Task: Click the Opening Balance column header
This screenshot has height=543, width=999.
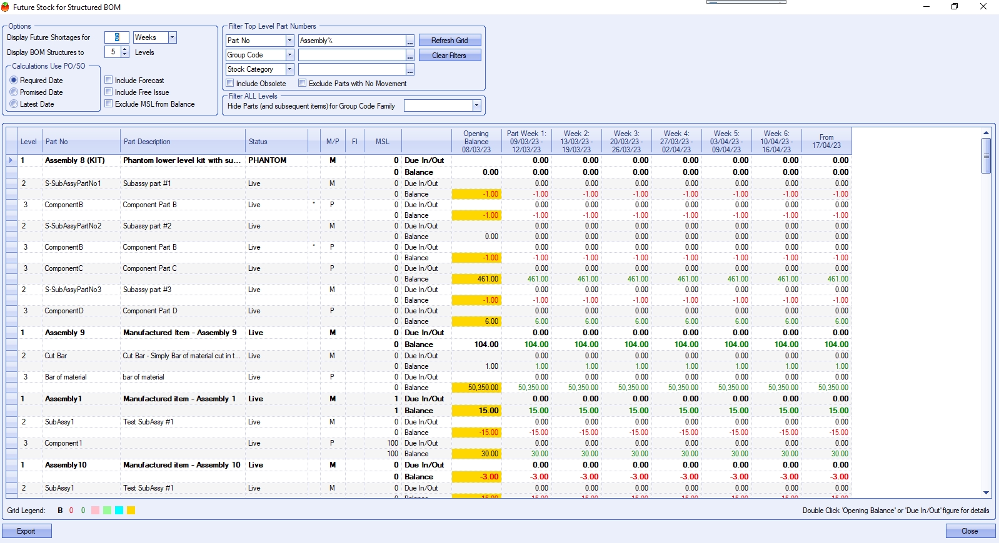Action: click(476, 142)
